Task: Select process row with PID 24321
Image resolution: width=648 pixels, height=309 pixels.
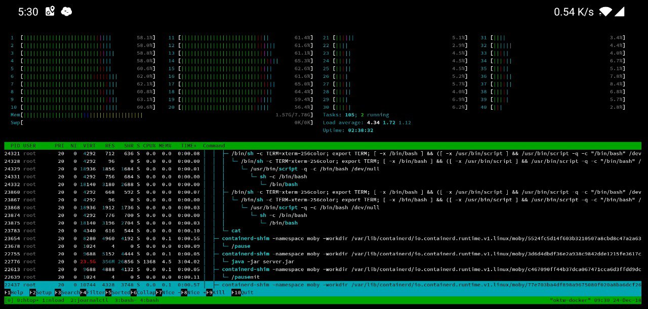Action: (x=322, y=153)
